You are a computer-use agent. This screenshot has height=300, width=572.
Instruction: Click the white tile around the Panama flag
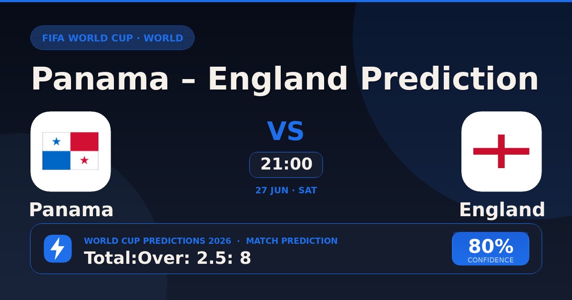click(71, 151)
